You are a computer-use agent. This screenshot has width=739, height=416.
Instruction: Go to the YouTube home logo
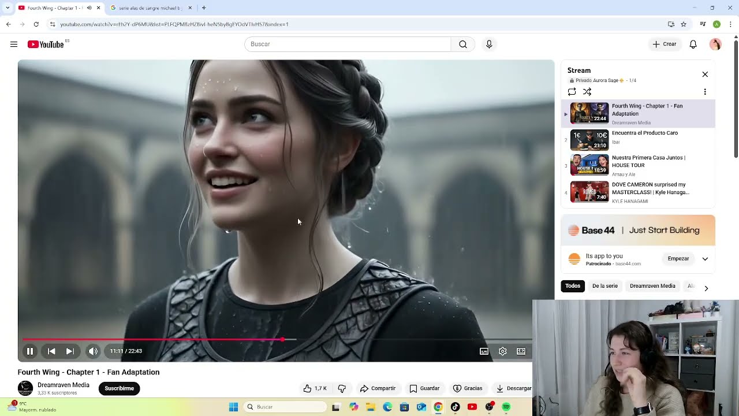46,44
